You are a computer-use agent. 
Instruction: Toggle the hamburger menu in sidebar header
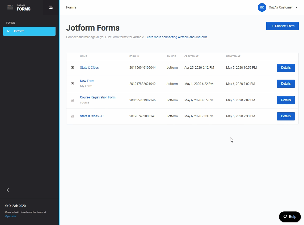point(51,7)
